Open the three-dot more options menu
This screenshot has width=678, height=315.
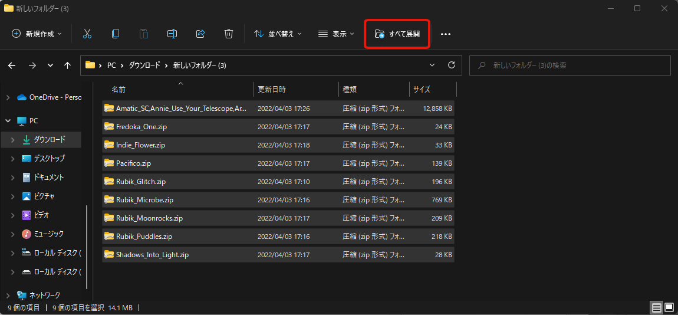click(x=446, y=34)
